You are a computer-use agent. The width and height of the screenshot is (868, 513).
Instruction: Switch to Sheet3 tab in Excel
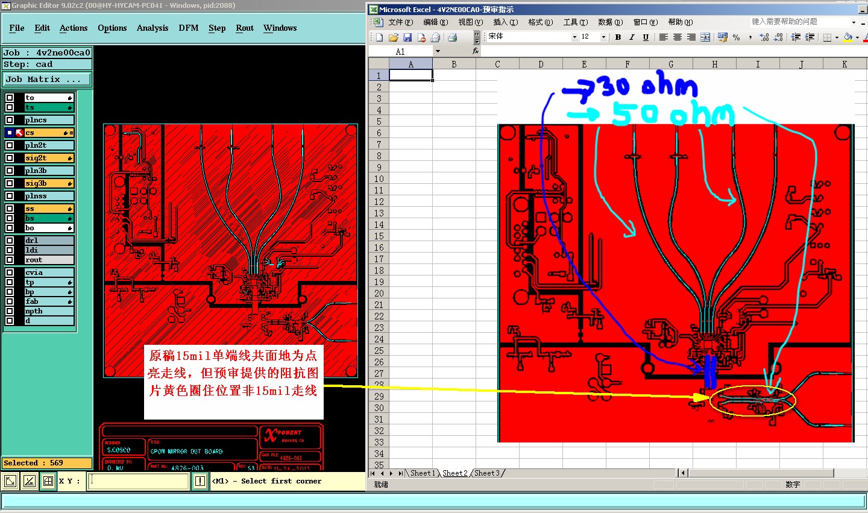(x=486, y=473)
